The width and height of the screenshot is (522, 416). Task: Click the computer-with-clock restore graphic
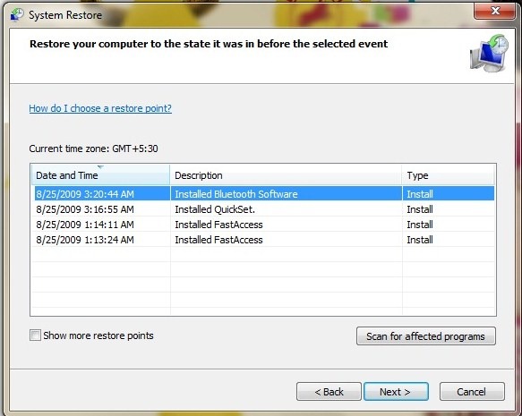(490, 53)
